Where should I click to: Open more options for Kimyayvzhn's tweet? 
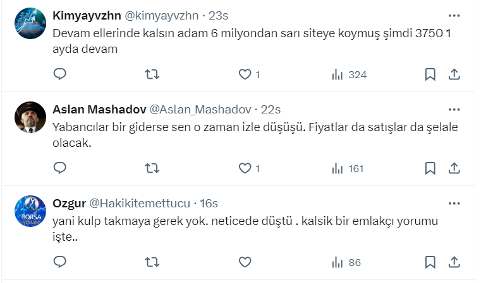(x=454, y=15)
